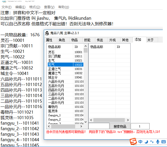
Task: Open the 帮助(H) menu in Notepad
Action: coord(64,7)
